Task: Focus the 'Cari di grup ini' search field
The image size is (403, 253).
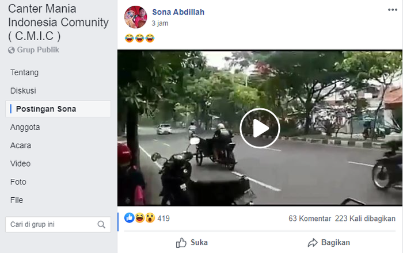Action: coord(51,224)
